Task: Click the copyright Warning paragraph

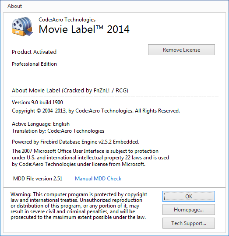Action: pyautogui.click(x=79, y=206)
